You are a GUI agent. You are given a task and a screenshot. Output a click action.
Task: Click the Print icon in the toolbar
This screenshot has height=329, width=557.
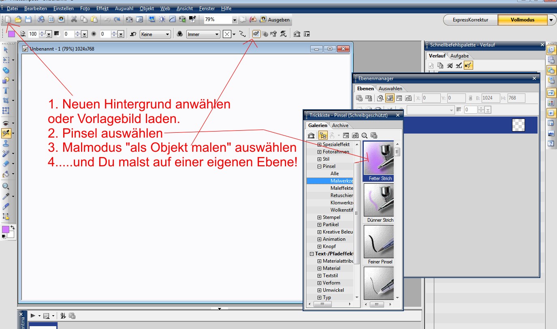tap(41, 19)
